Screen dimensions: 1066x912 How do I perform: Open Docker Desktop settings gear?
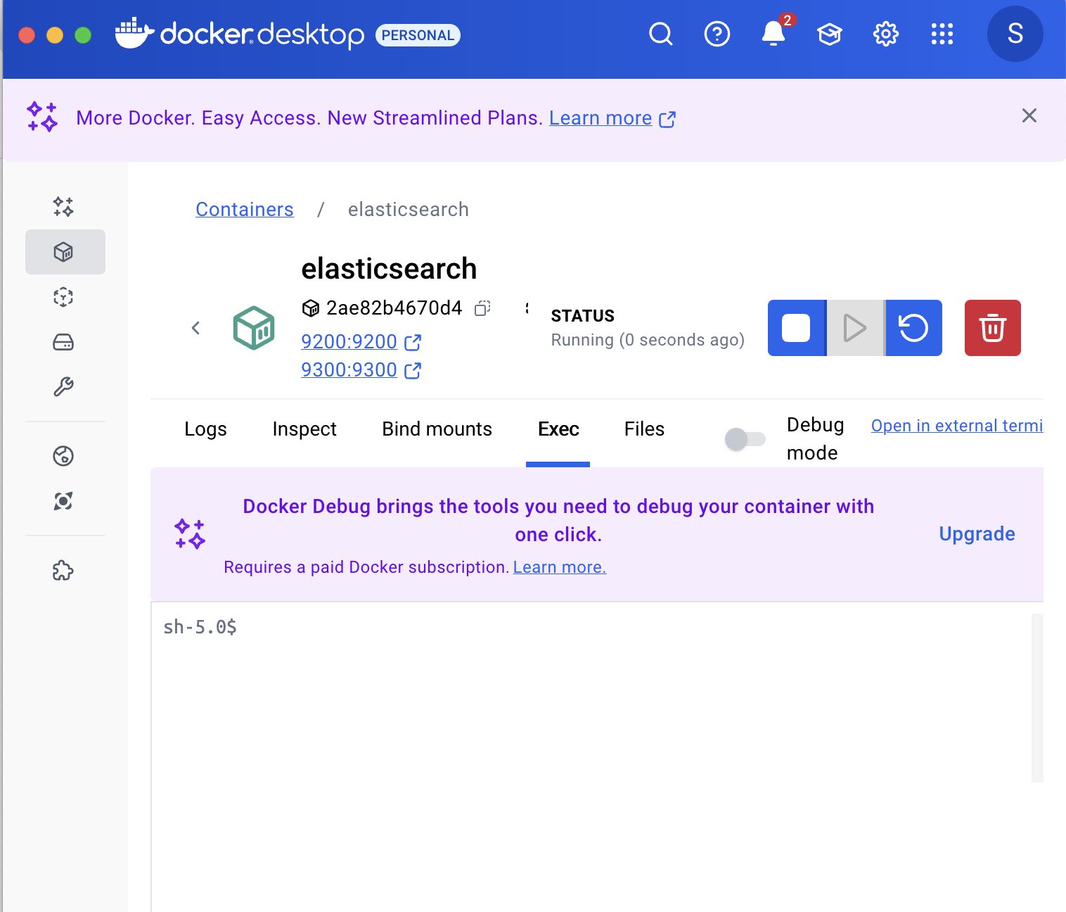point(886,34)
